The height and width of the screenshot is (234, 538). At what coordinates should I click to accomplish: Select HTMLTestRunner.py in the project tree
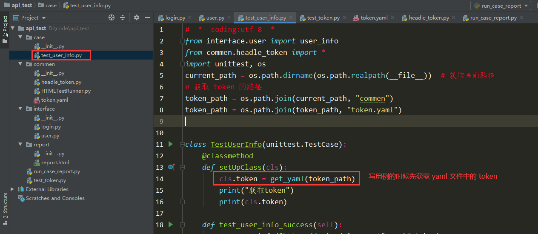(x=66, y=91)
